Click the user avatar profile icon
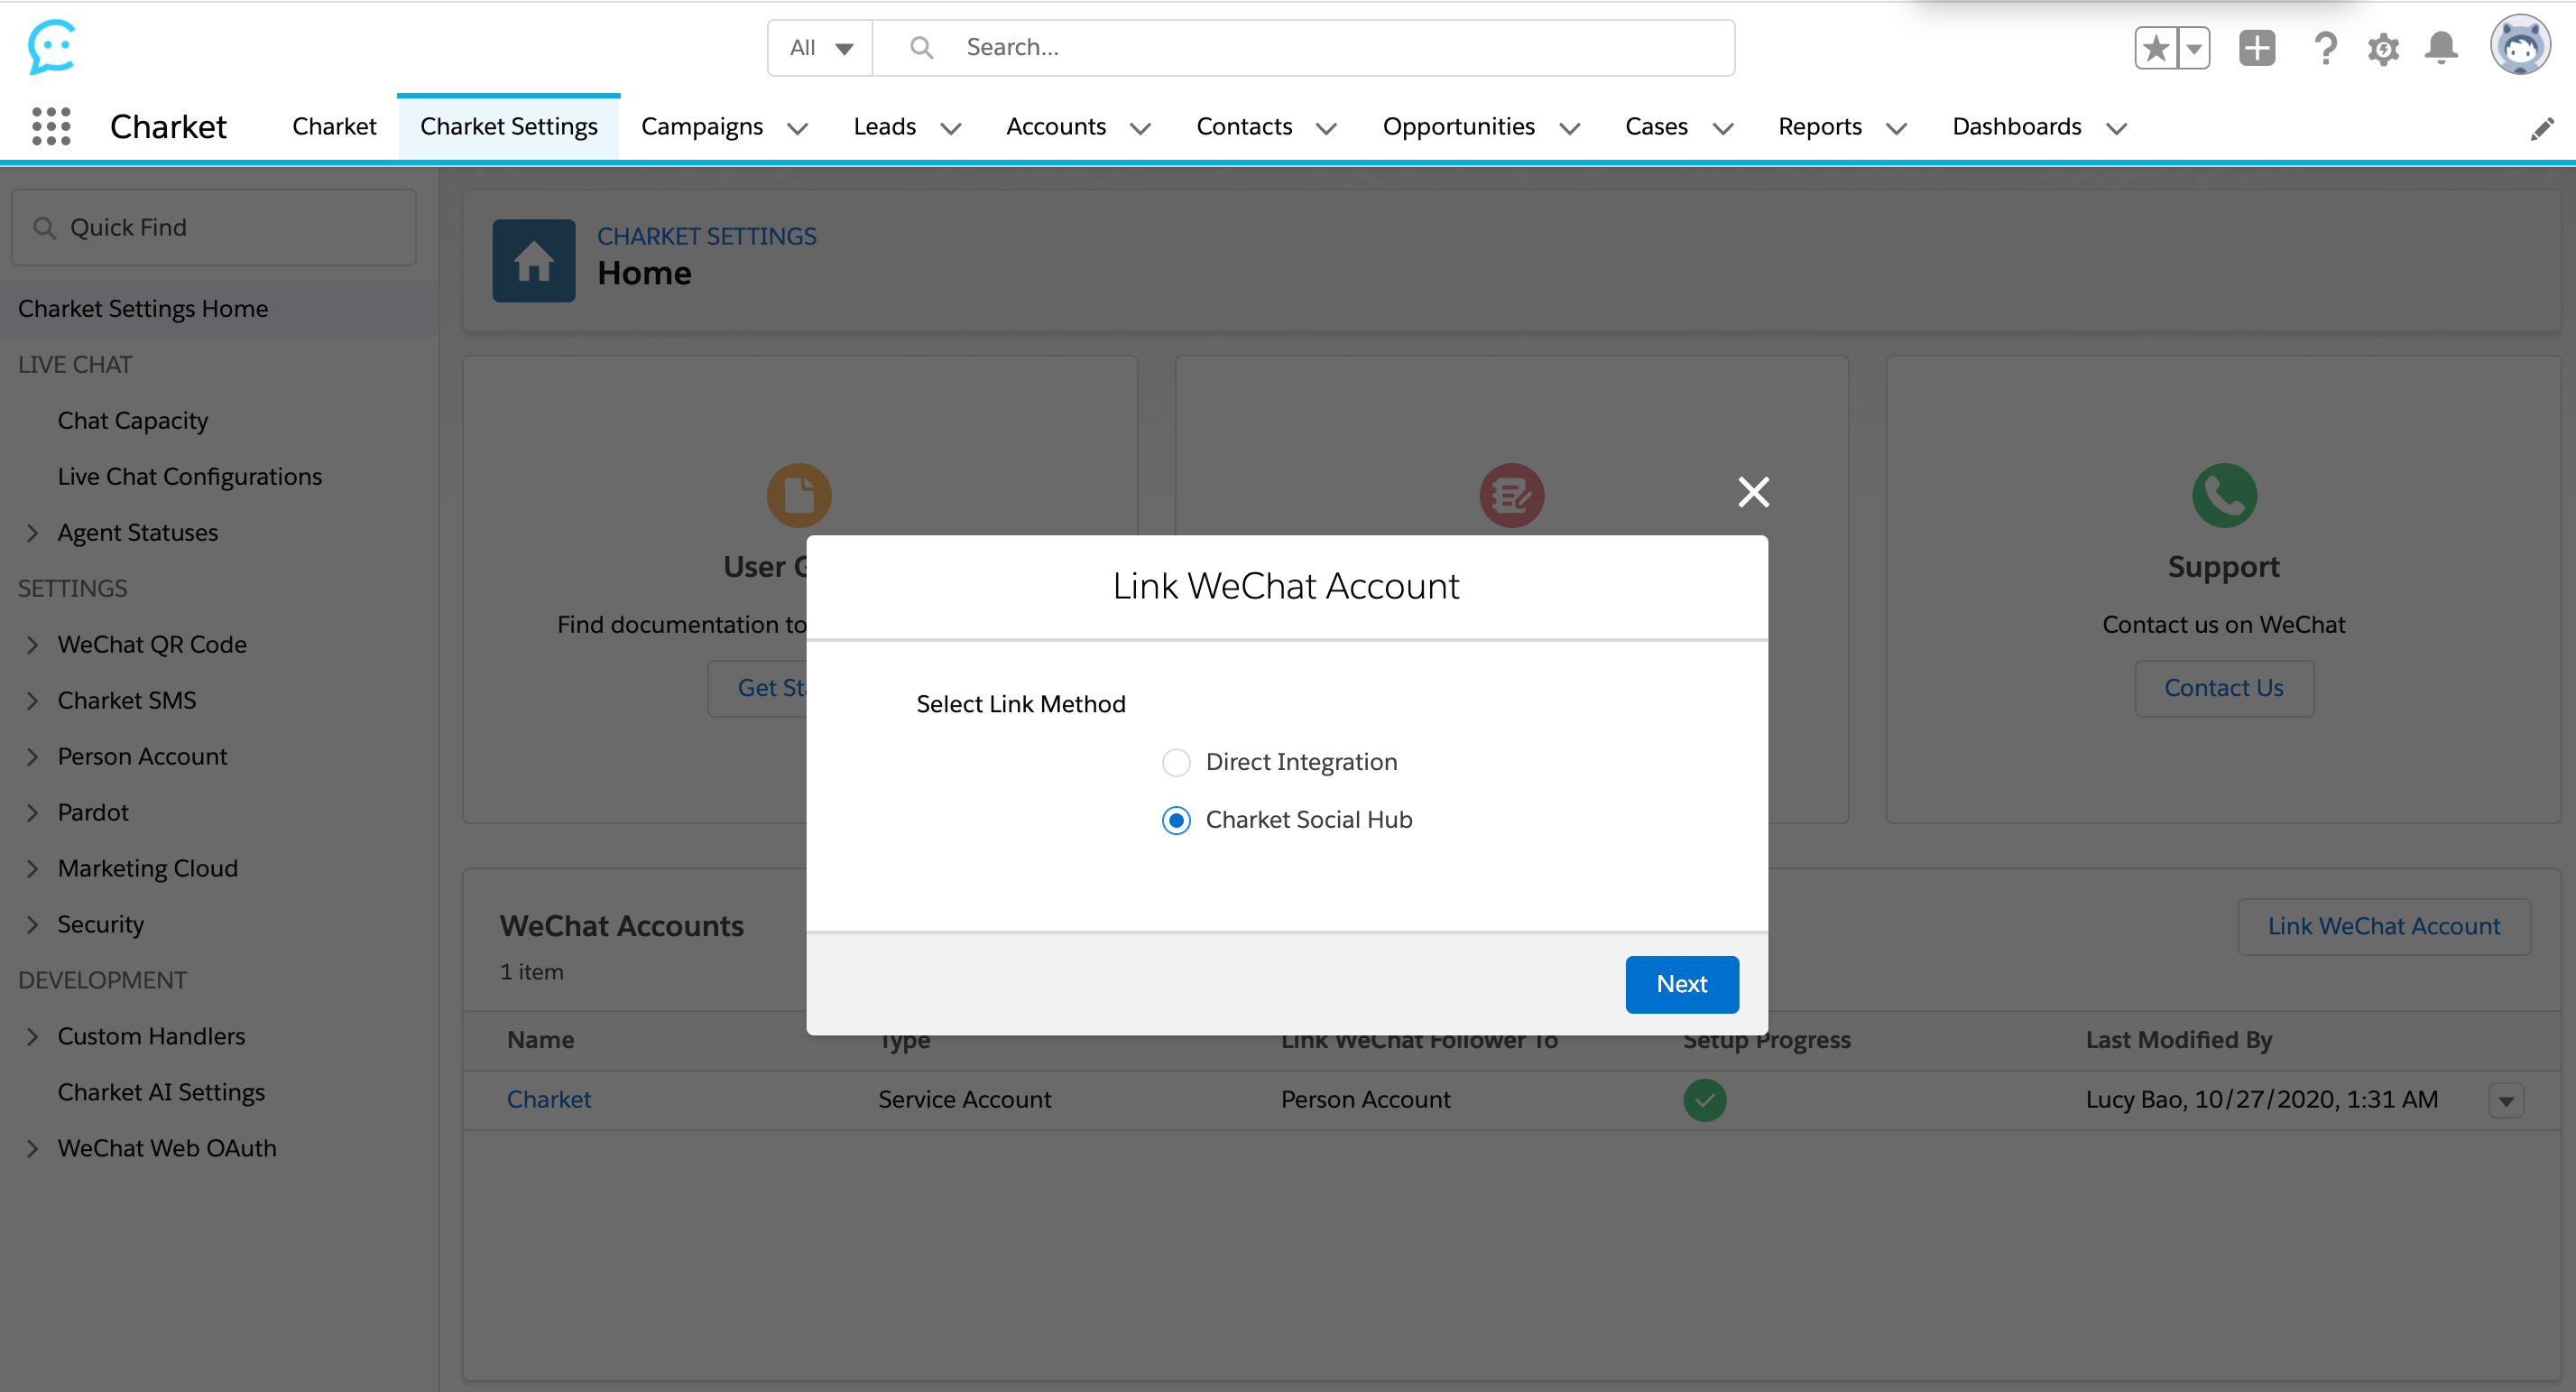This screenshot has width=2576, height=1392. pyautogui.click(x=2519, y=46)
